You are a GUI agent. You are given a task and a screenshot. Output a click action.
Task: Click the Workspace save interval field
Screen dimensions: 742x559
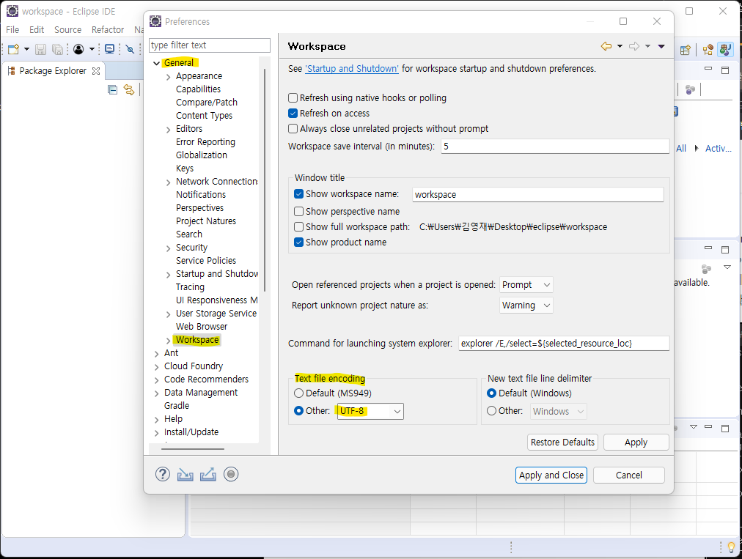[x=555, y=146]
